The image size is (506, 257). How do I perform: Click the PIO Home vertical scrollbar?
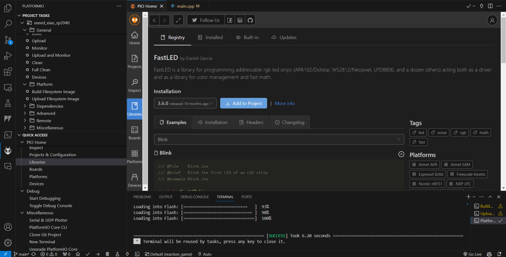click(x=503, y=40)
